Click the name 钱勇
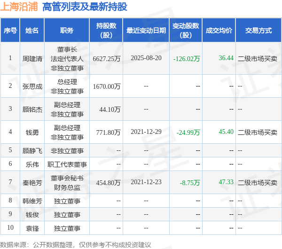This screenshot has height=249, width=282. 32,132
